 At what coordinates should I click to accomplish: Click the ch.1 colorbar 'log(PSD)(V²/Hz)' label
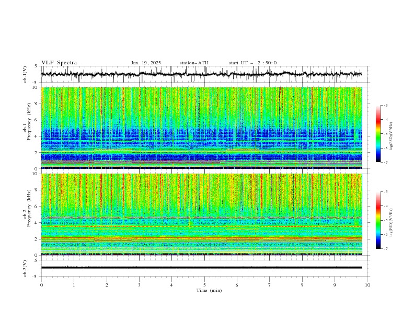click(x=392, y=136)
